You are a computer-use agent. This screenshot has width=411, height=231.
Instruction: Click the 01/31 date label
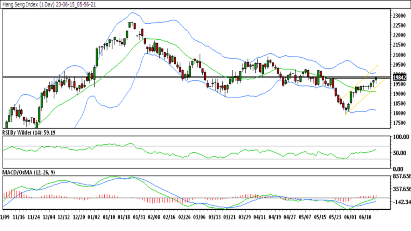click(x=139, y=217)
